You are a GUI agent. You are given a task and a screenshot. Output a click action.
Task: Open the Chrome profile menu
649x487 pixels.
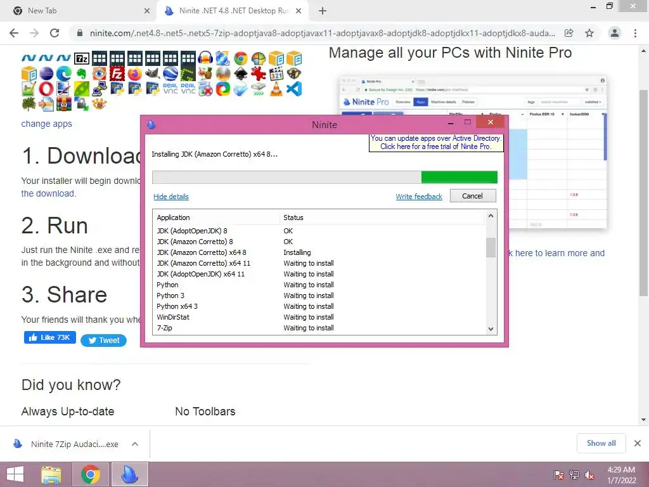[615, 33]
